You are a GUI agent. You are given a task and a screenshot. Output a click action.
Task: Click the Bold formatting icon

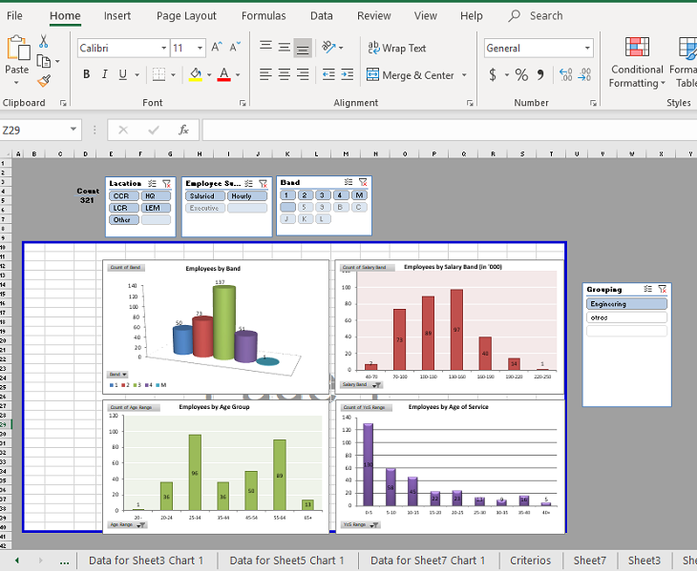[x=87, y=74]
